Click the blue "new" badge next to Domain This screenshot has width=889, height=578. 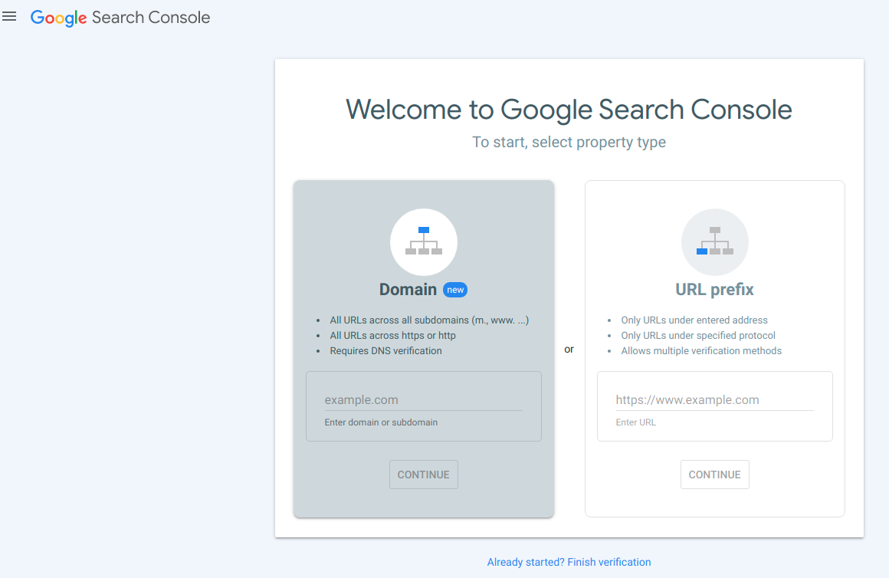[x=455, y=290]
